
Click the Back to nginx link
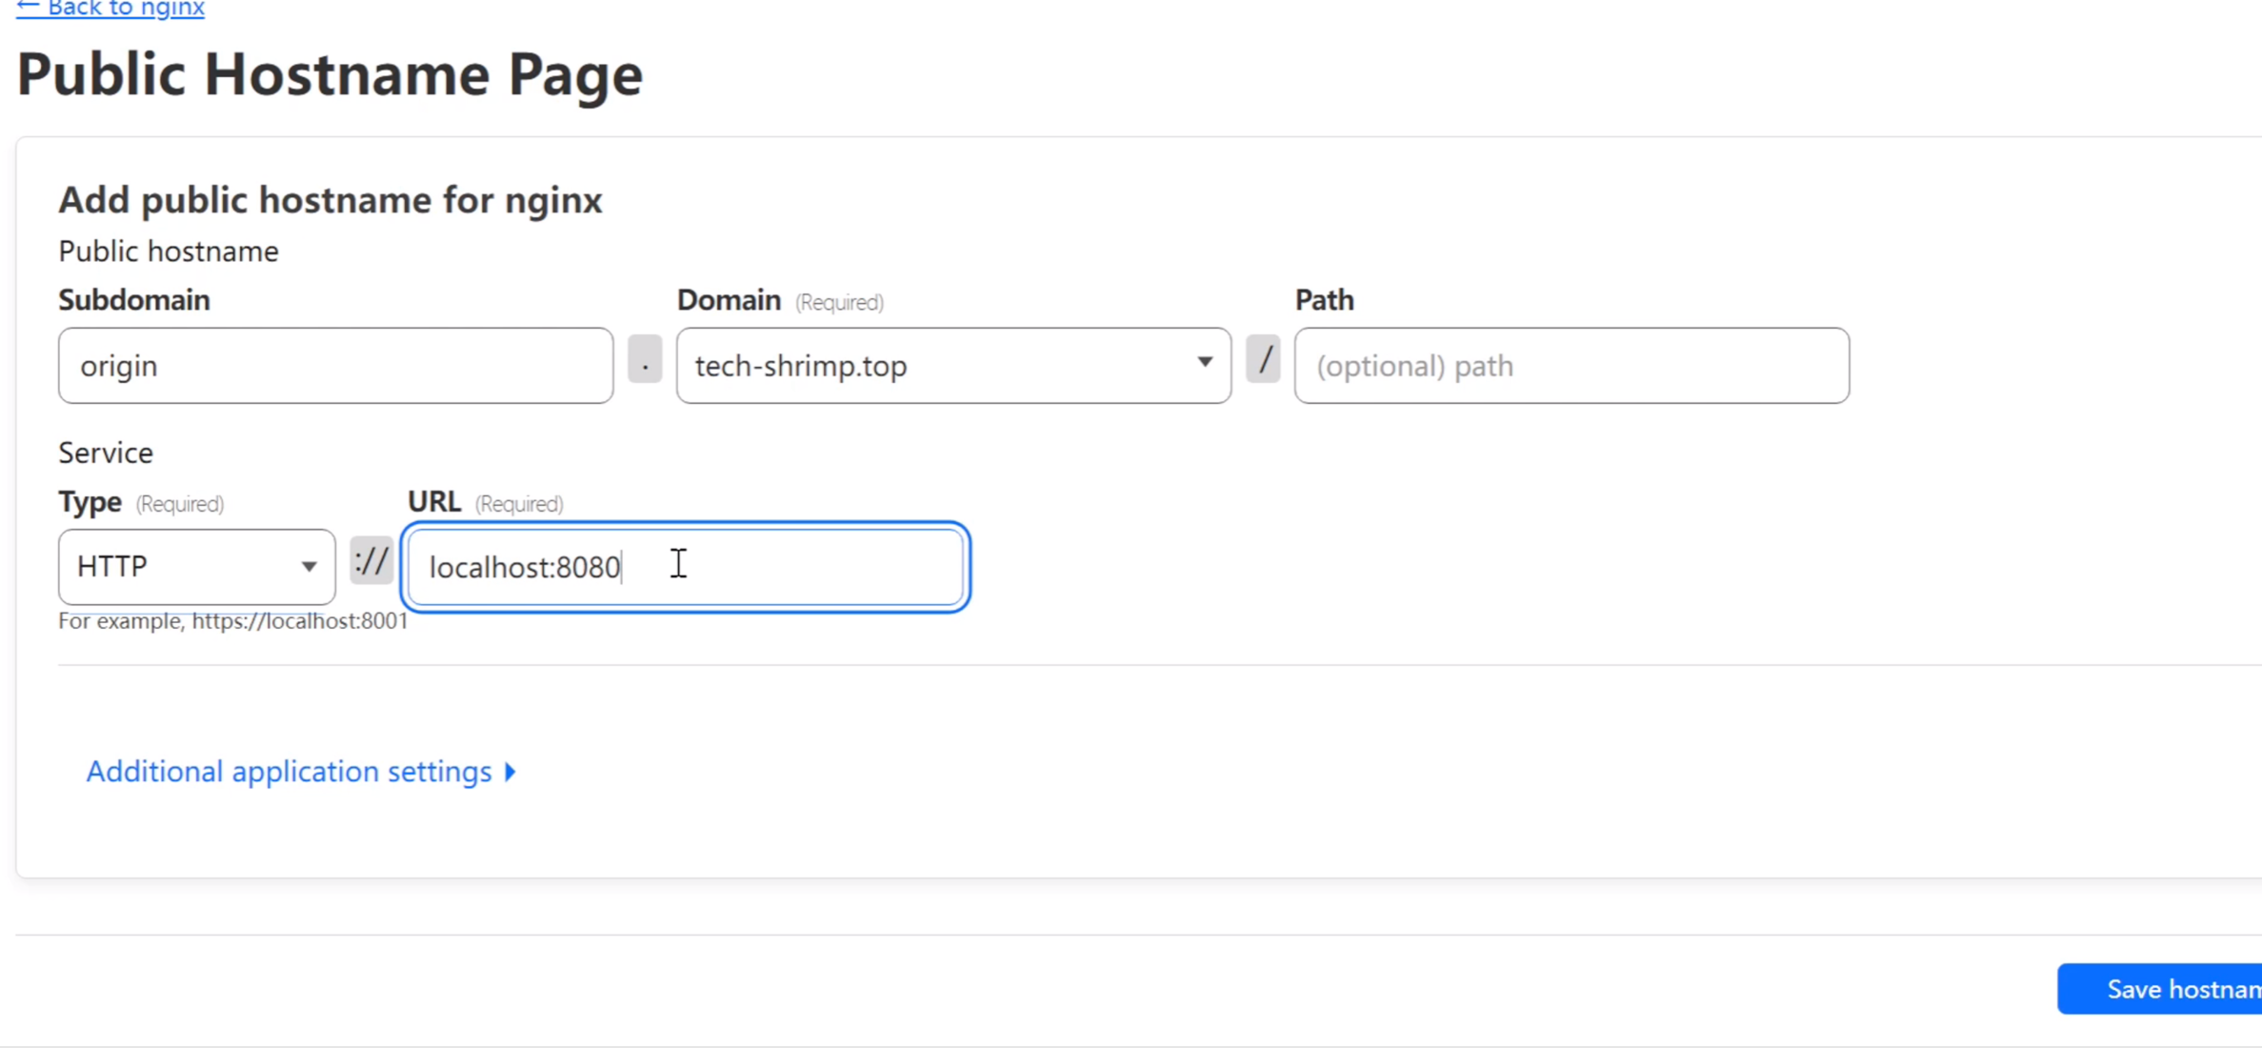coord(110,9)
